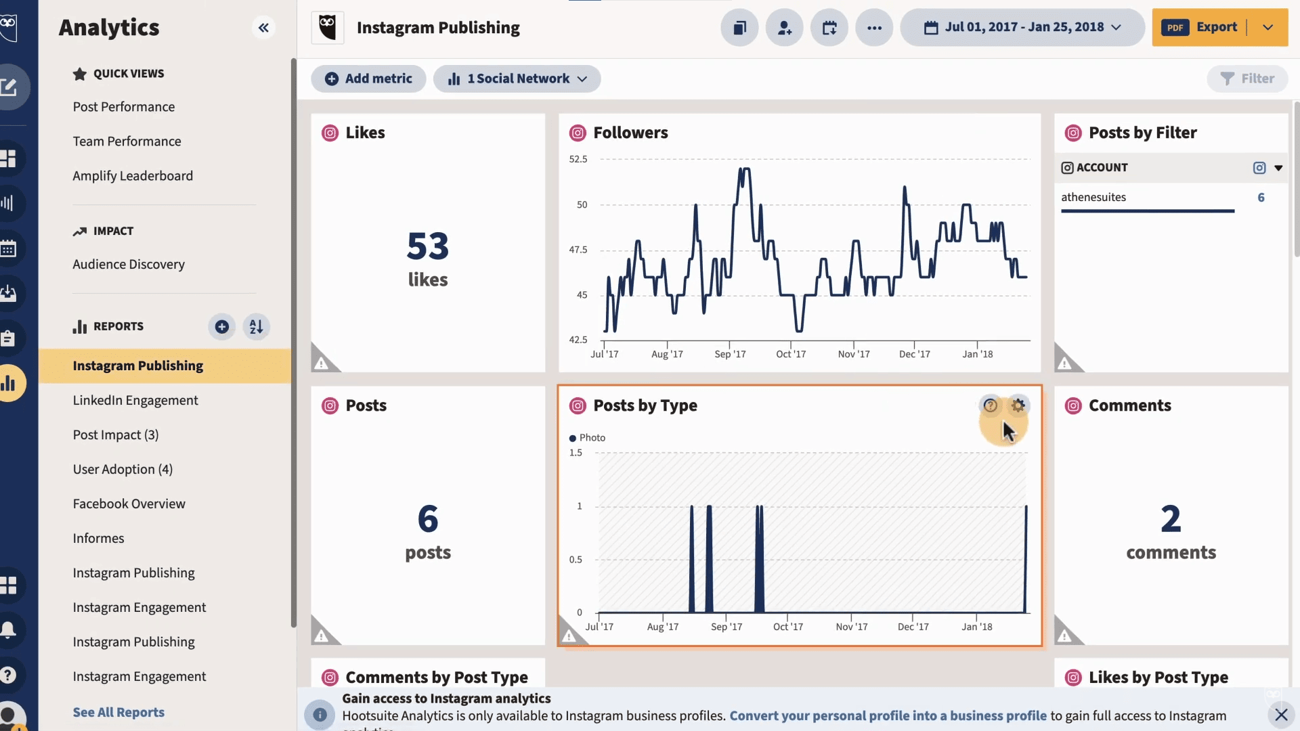Screen dimensions: 1300x731
Task: Open the inbox download icon in rail
Action: (8, 293)
